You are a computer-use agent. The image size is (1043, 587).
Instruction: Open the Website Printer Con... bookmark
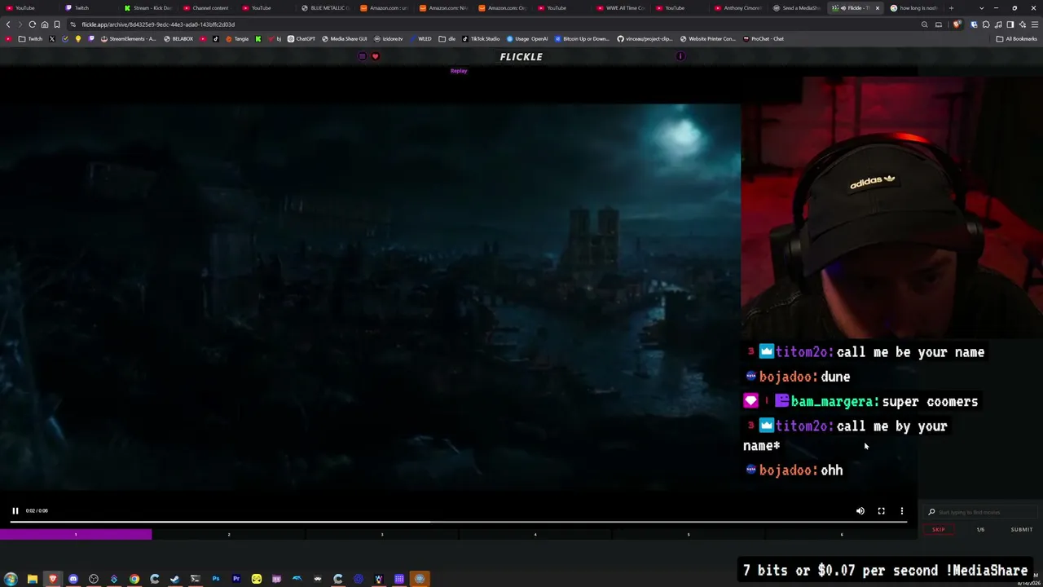coord(707,39)
